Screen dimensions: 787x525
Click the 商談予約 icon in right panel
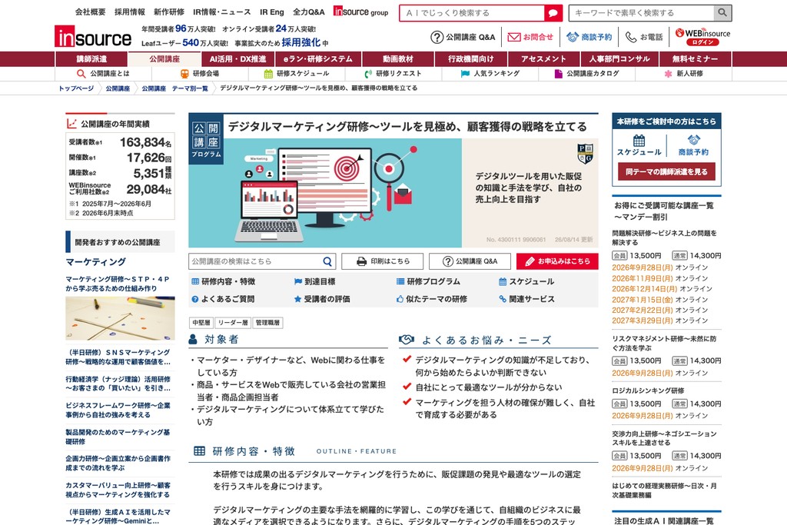tap(694, 140)
